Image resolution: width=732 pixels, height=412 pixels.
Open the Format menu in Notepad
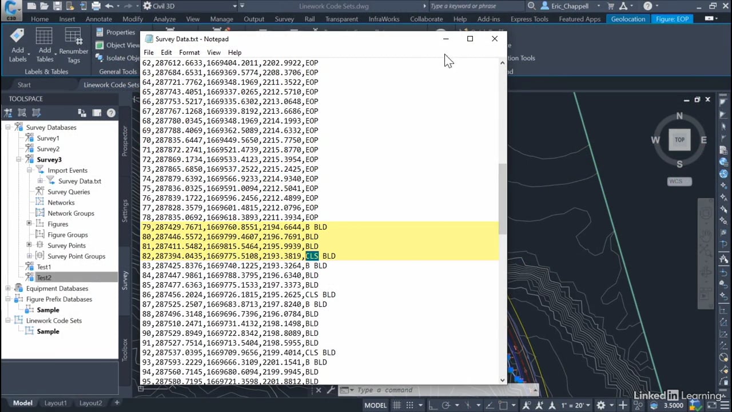pyautogui.click(x=189, y=53)
